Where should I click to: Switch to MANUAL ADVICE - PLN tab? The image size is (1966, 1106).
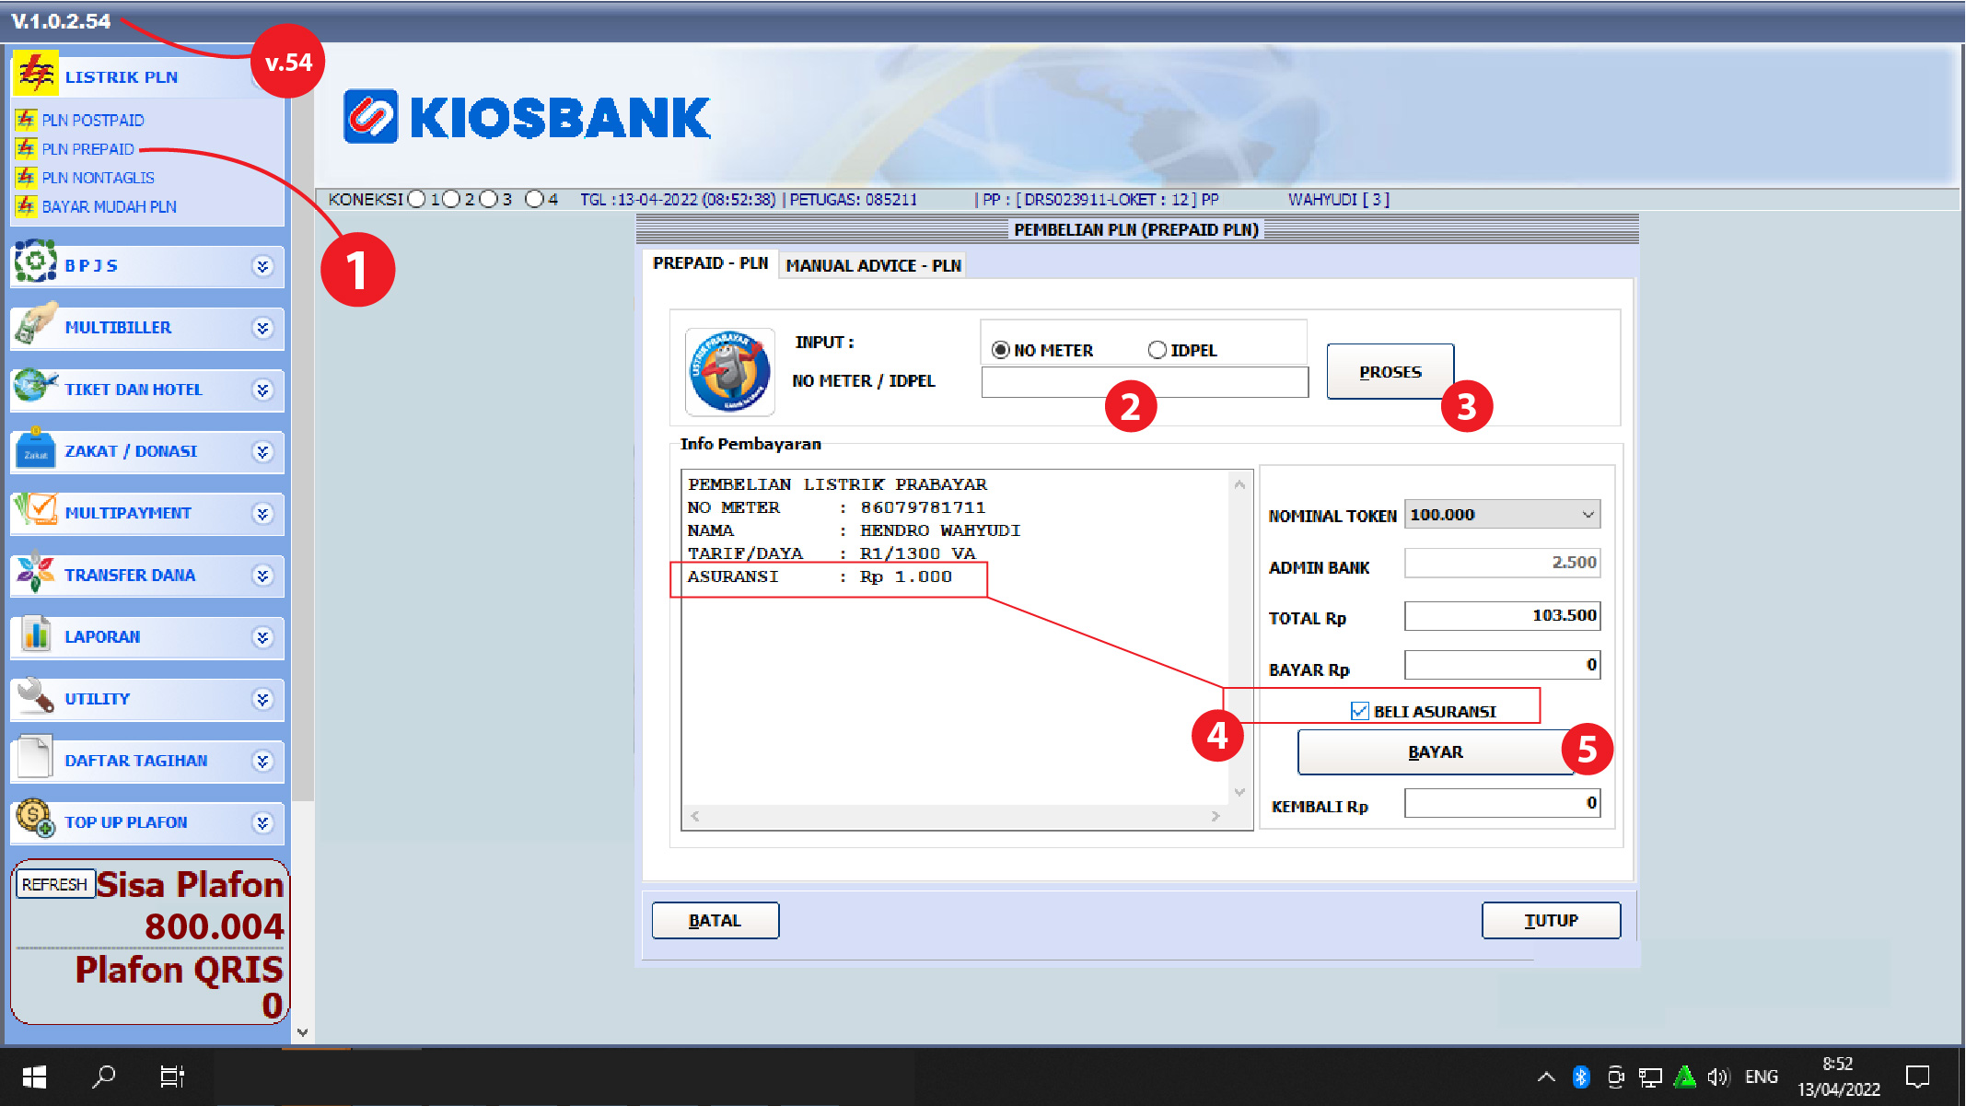point(872,266)
